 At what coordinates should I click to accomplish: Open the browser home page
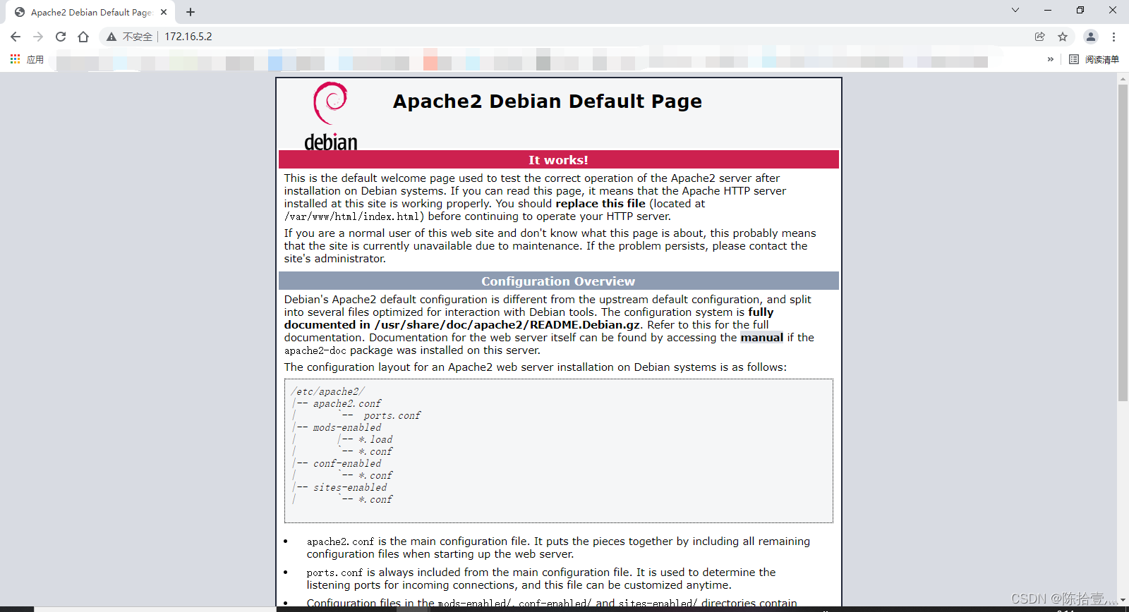(83, 37)
